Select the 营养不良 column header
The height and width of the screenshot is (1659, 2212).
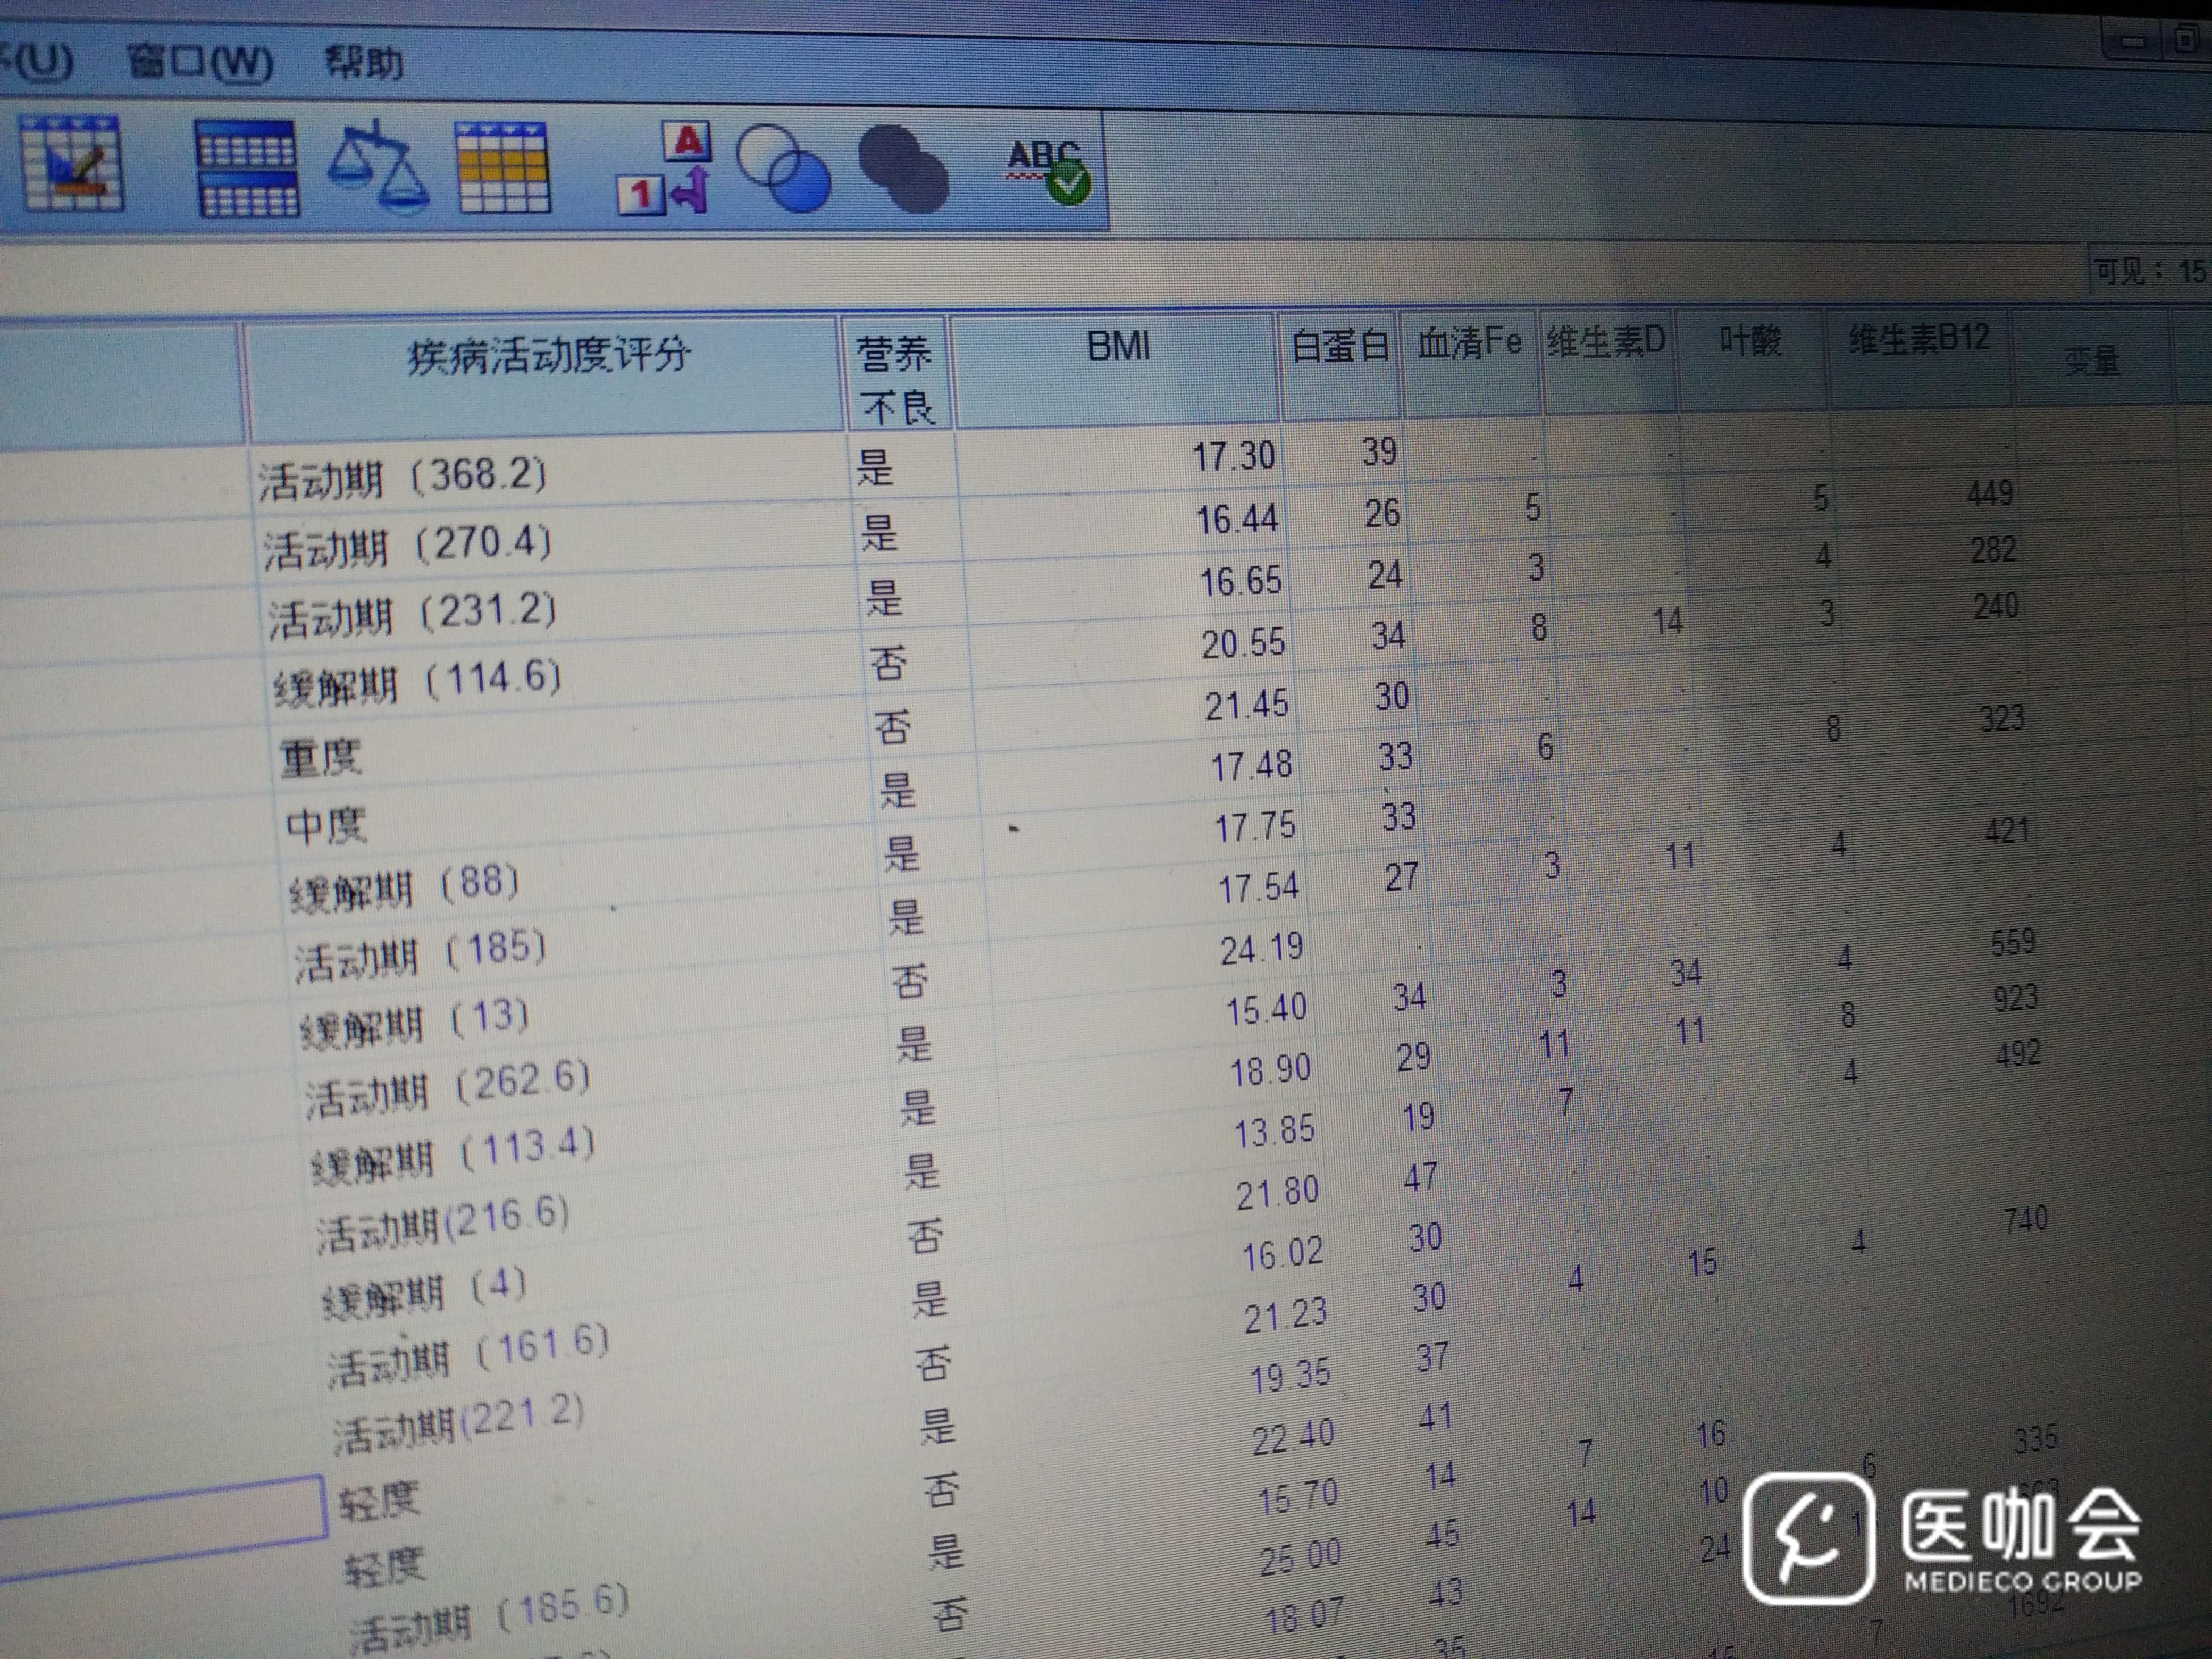click(896, 377)
